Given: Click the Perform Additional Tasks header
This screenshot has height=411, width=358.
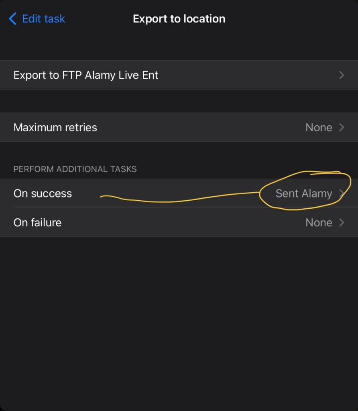Looking at the screenshot, I should click(75, 169).
